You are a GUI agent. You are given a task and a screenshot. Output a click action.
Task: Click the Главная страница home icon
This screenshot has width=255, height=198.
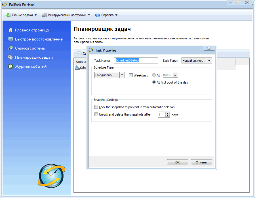pyautogui.click(x=10, y=30)
